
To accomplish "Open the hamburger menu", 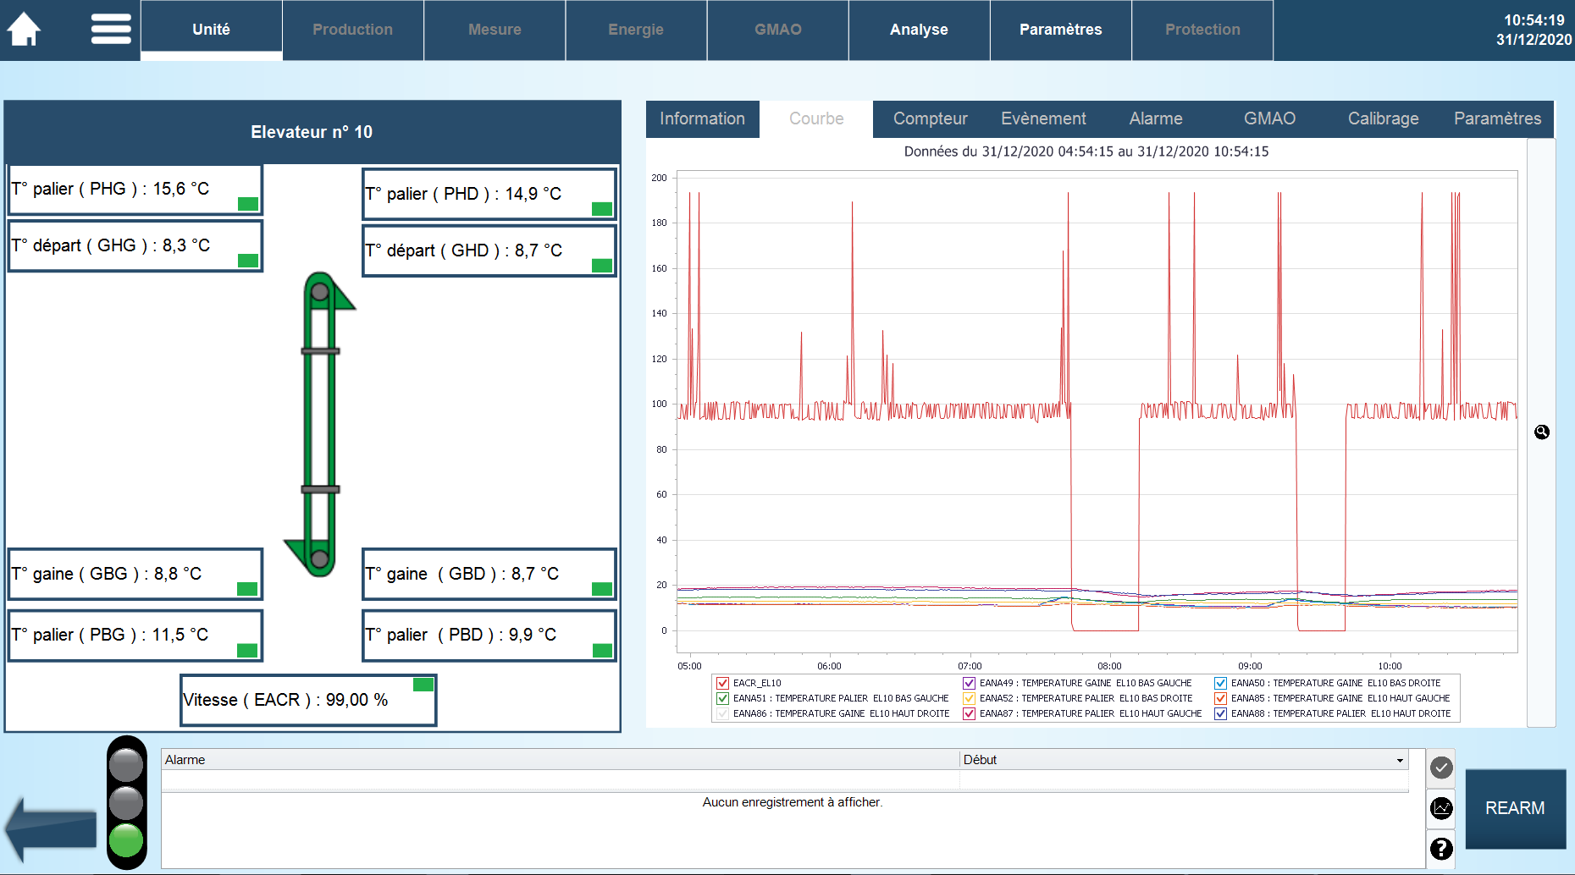I will 111,30.
